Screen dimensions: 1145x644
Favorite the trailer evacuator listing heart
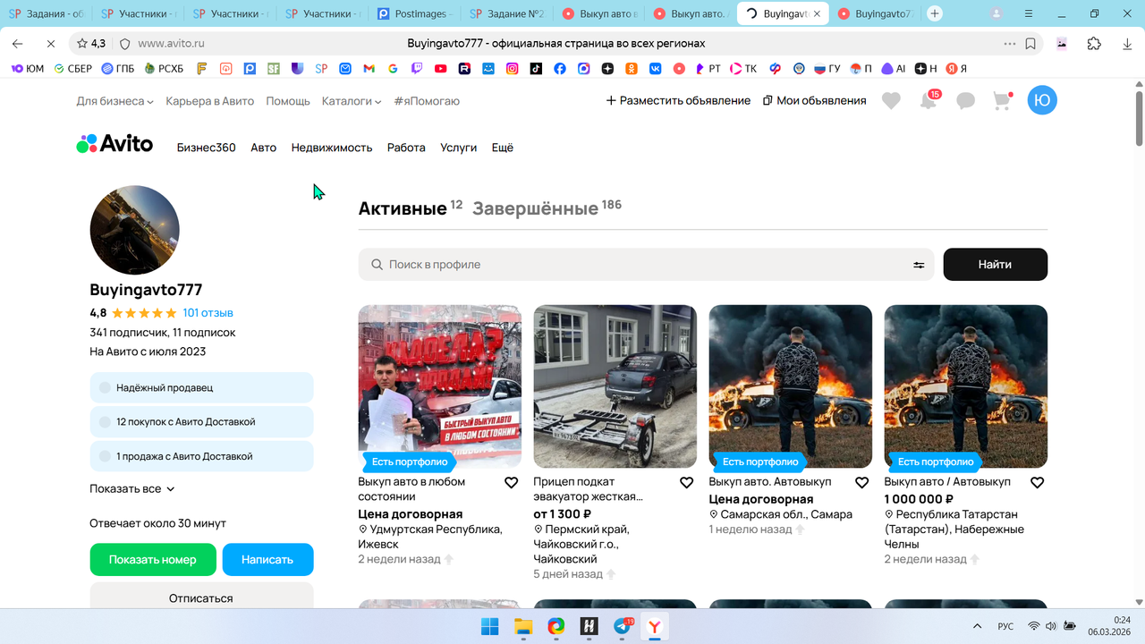click(x=686, y=483)
